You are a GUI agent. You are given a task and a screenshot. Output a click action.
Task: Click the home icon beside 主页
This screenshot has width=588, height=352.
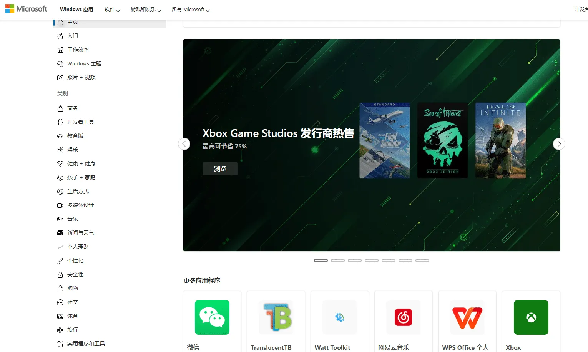coord(60,22)
